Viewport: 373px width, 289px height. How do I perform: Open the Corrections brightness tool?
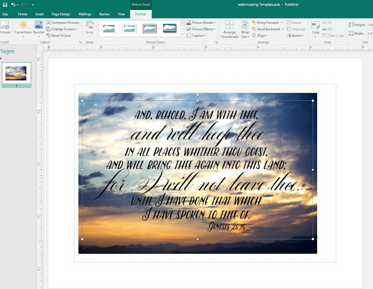point(23,29)
